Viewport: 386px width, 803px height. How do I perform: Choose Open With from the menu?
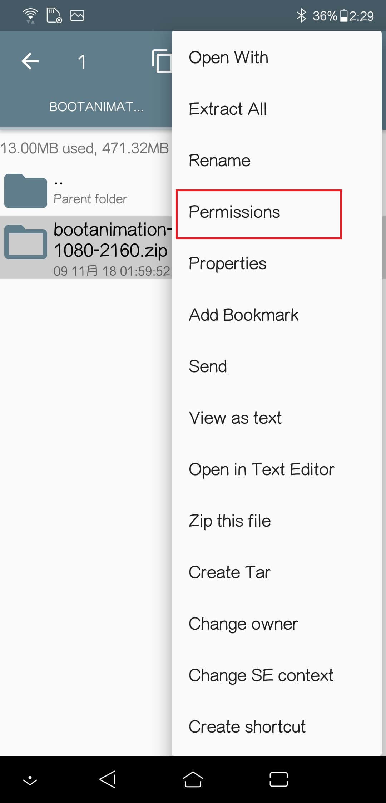click(x=277, y=58)
